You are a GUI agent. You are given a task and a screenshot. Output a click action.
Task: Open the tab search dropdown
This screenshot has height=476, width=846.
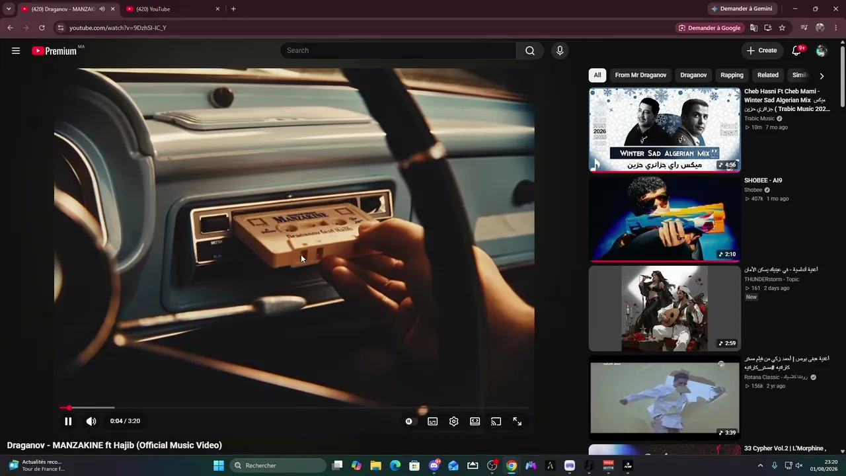pos(9,9)
